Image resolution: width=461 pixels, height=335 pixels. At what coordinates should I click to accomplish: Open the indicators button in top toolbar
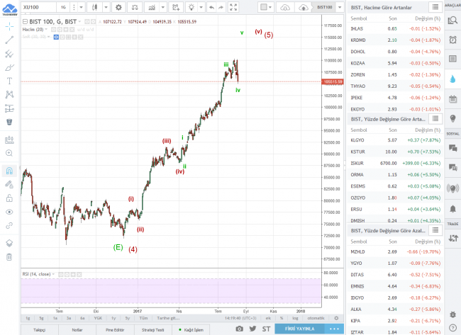tap(152, 7)
